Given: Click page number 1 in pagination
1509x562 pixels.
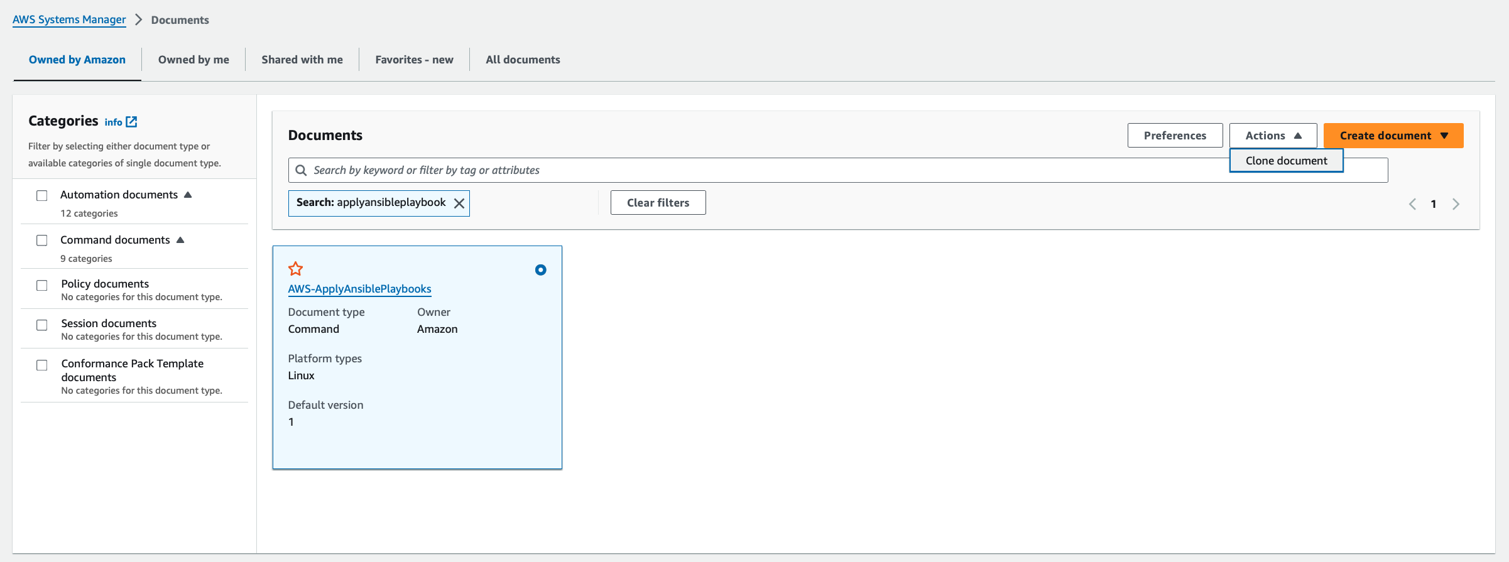Looking at the screenshot, I should click(1434, 204).
